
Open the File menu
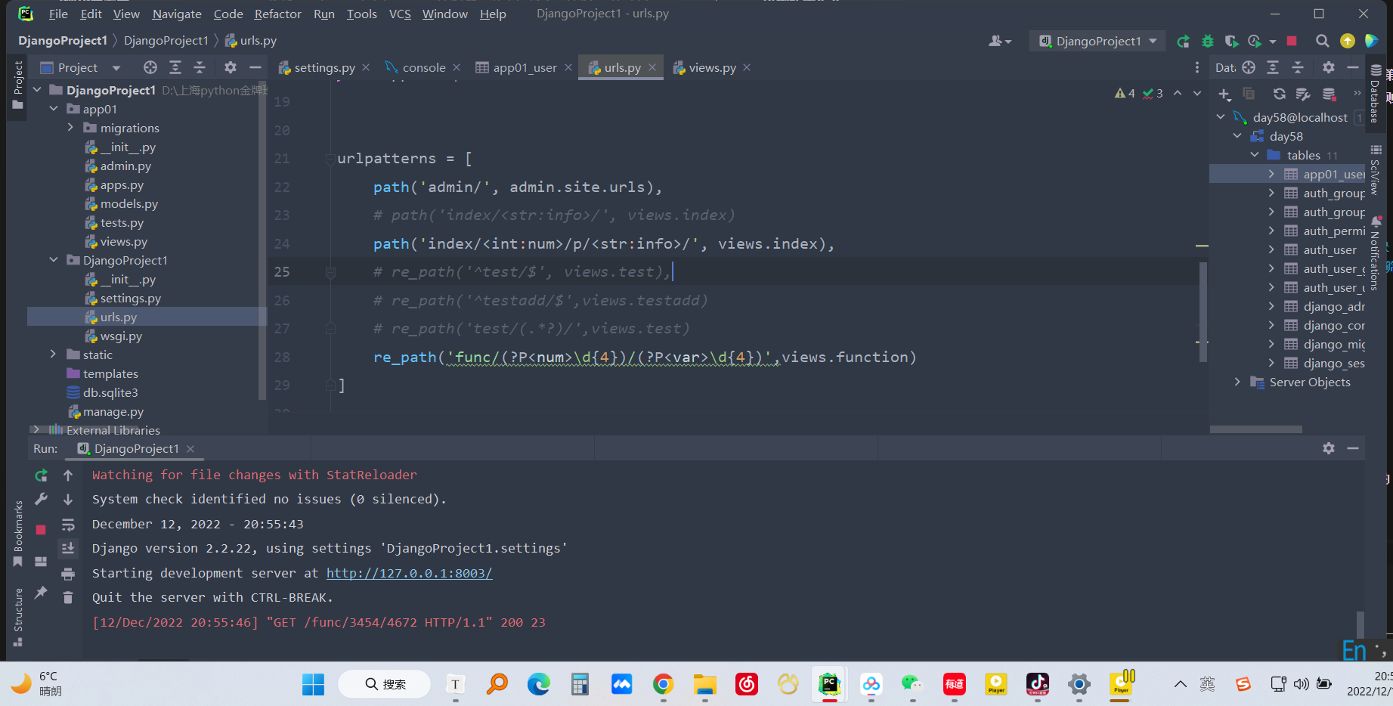pos(58,14)
